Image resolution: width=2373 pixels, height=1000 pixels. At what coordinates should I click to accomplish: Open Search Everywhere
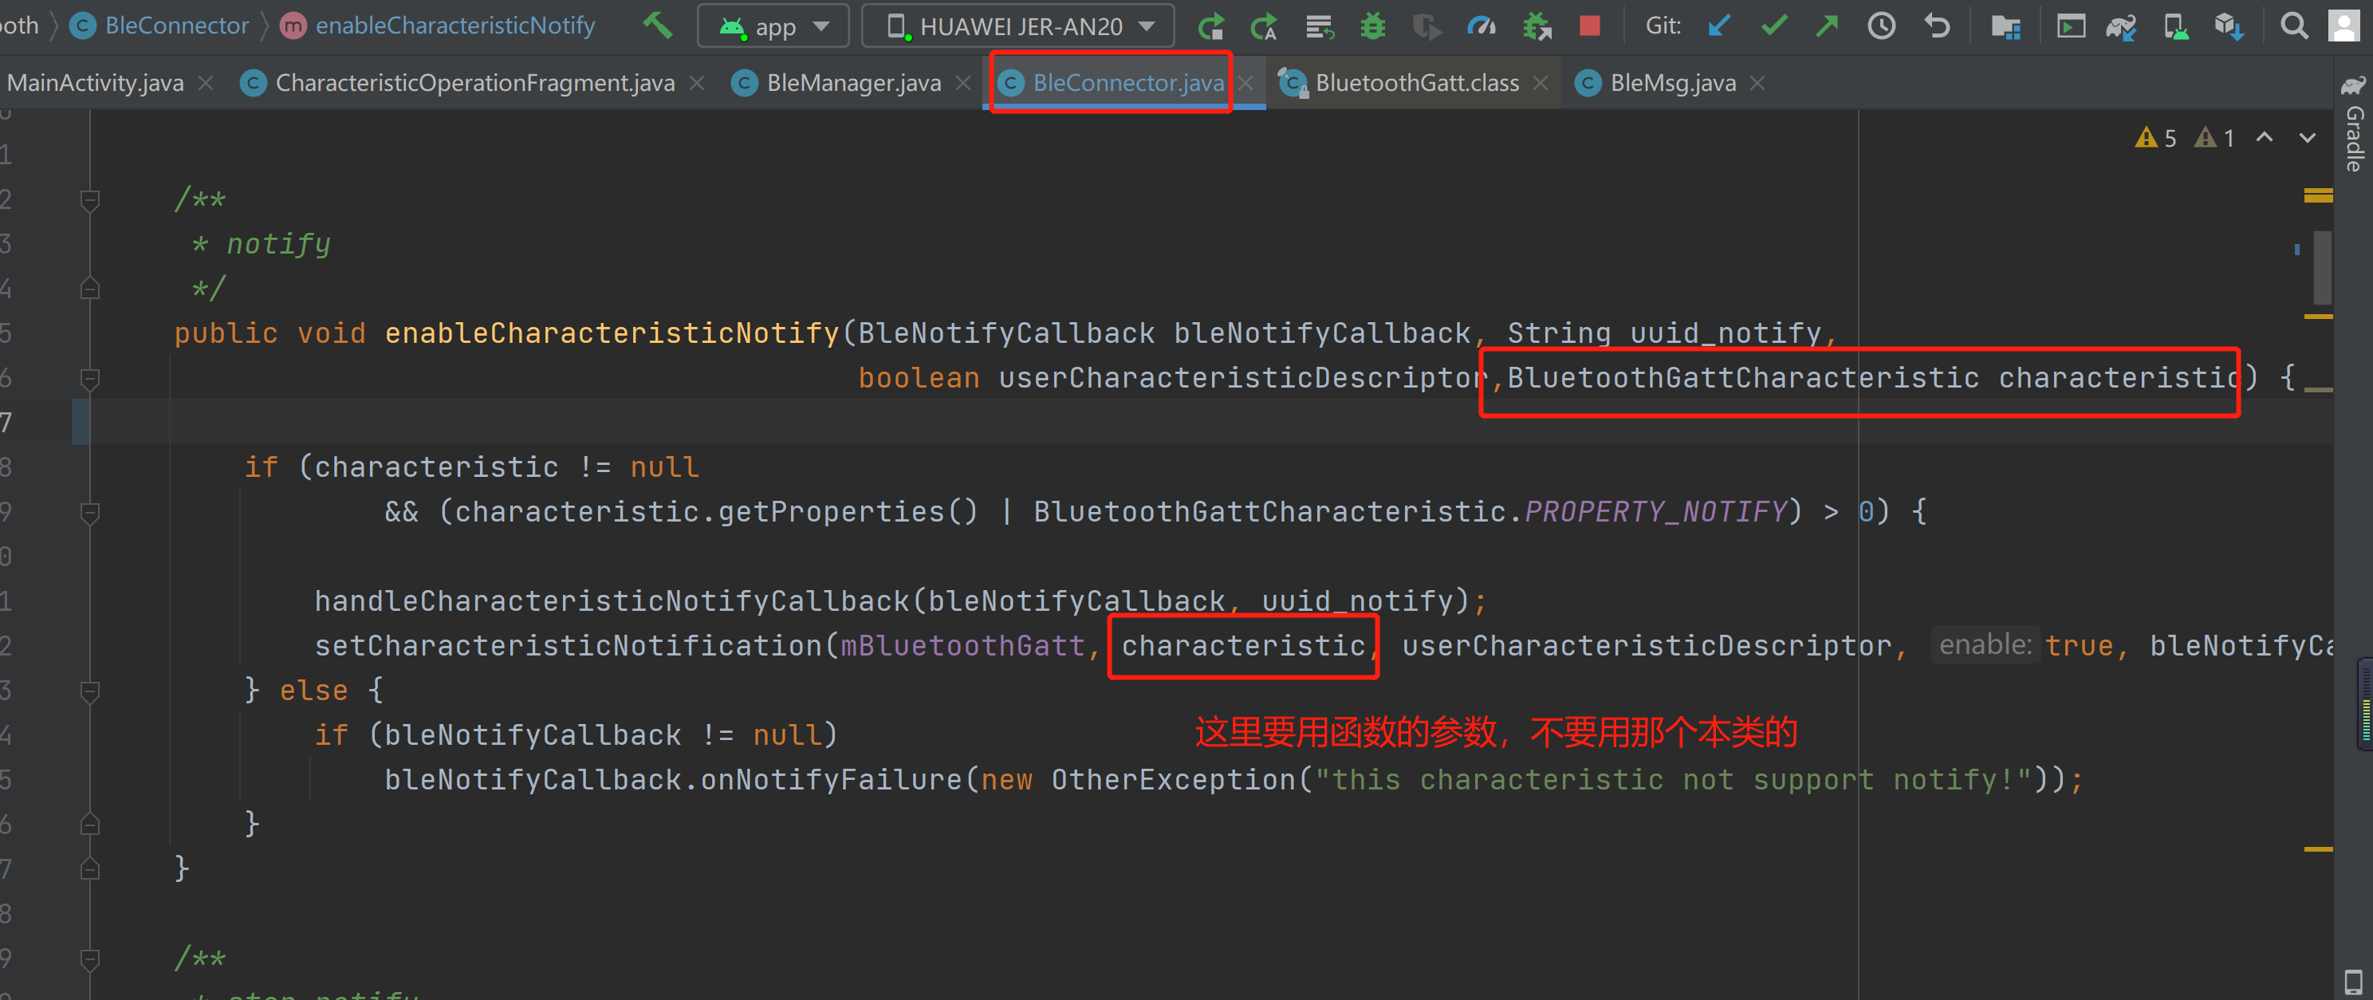(x=2295, y=25)
